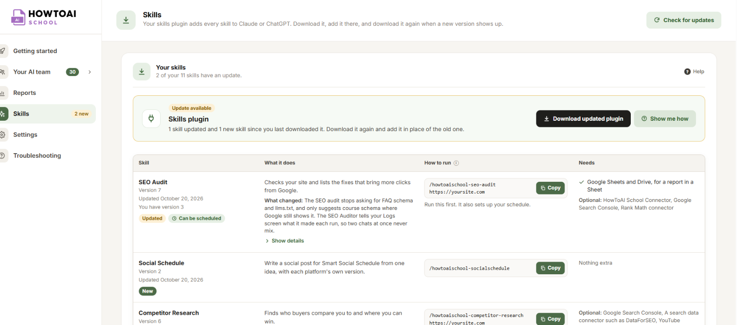The height and width of the screenshot is (325, 737).
Task: Navigate to Troubleshooting
Action: pyautogui.click(x=37, y=155)
